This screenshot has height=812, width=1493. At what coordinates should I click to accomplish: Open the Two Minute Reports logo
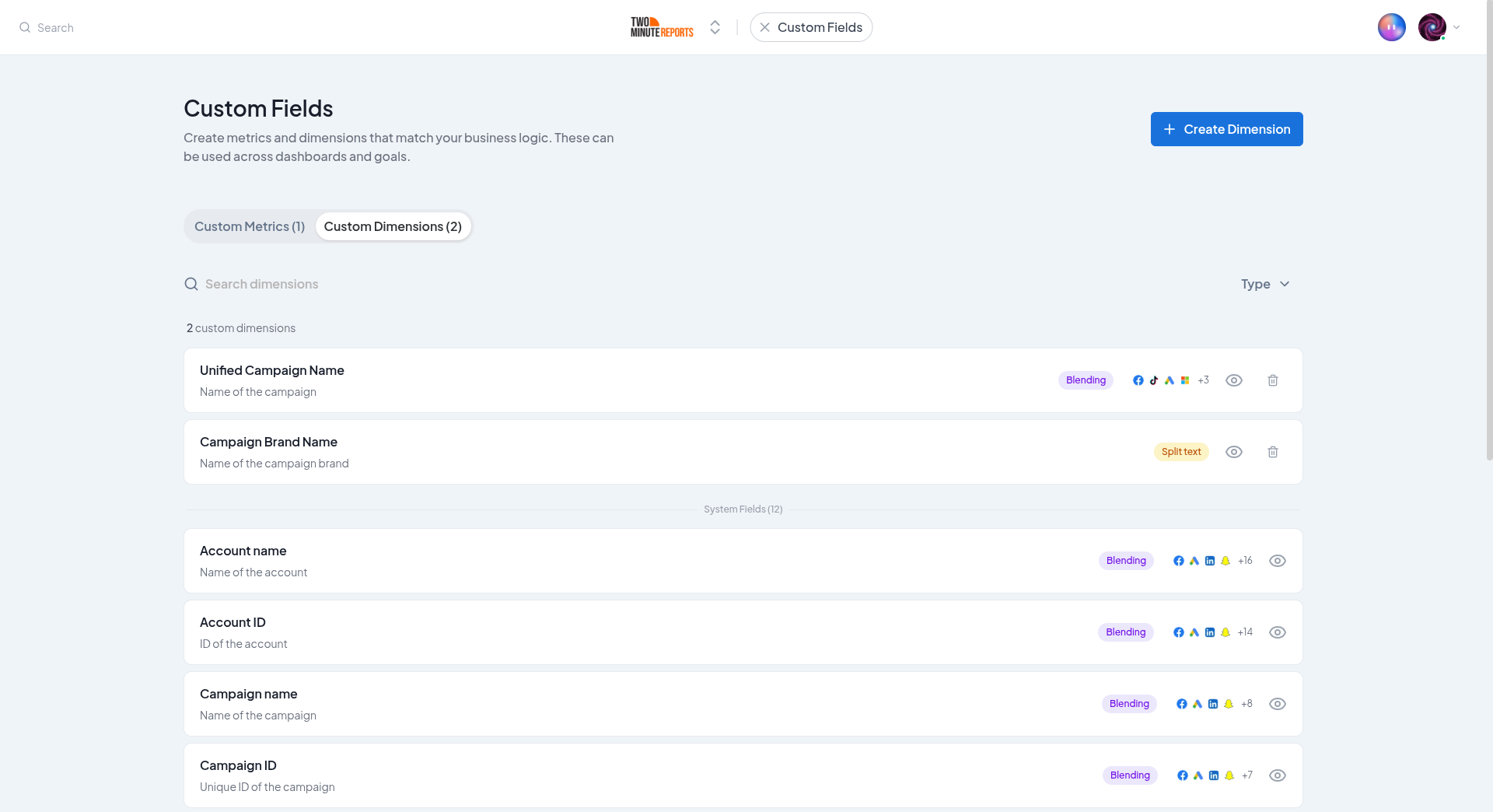tap(662, 27)
